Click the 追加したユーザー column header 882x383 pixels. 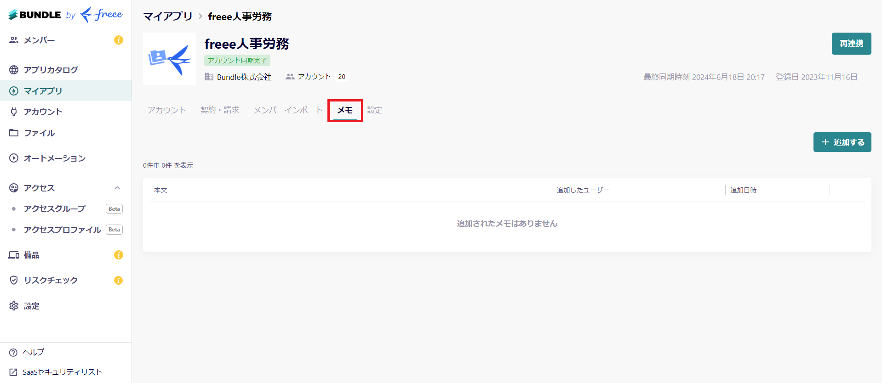583,190
